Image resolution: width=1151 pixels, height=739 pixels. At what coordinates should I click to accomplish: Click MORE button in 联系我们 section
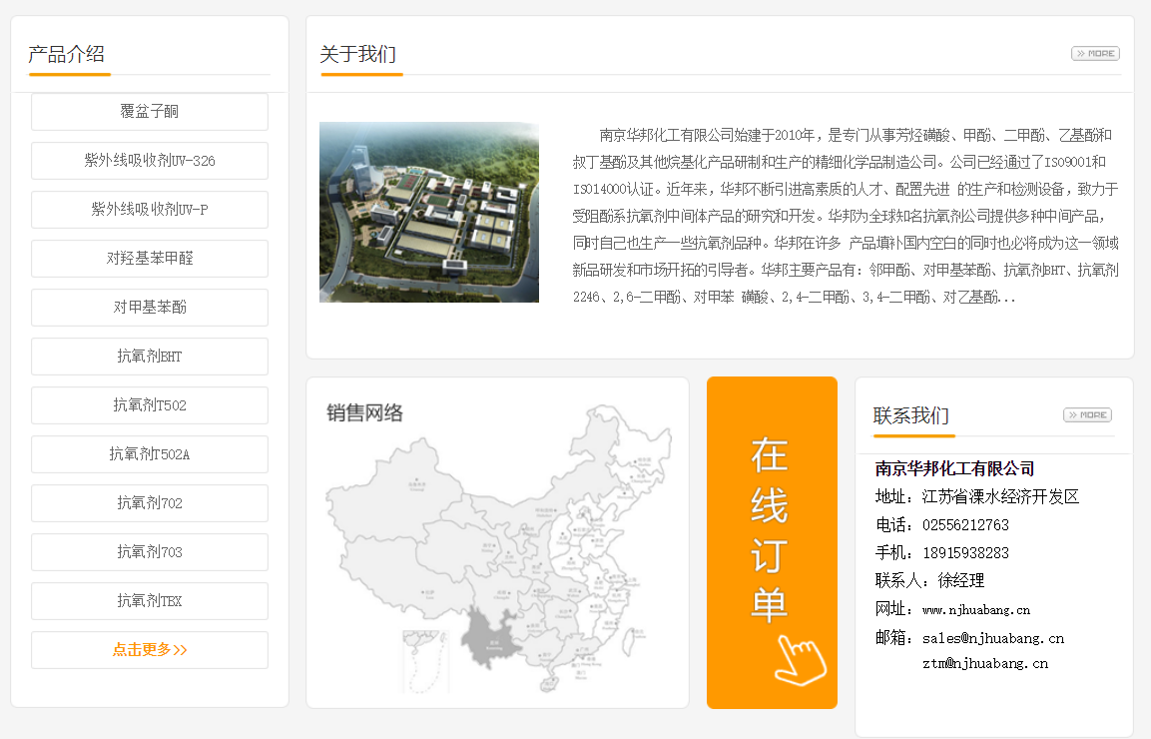click(x=1087, y=415)
